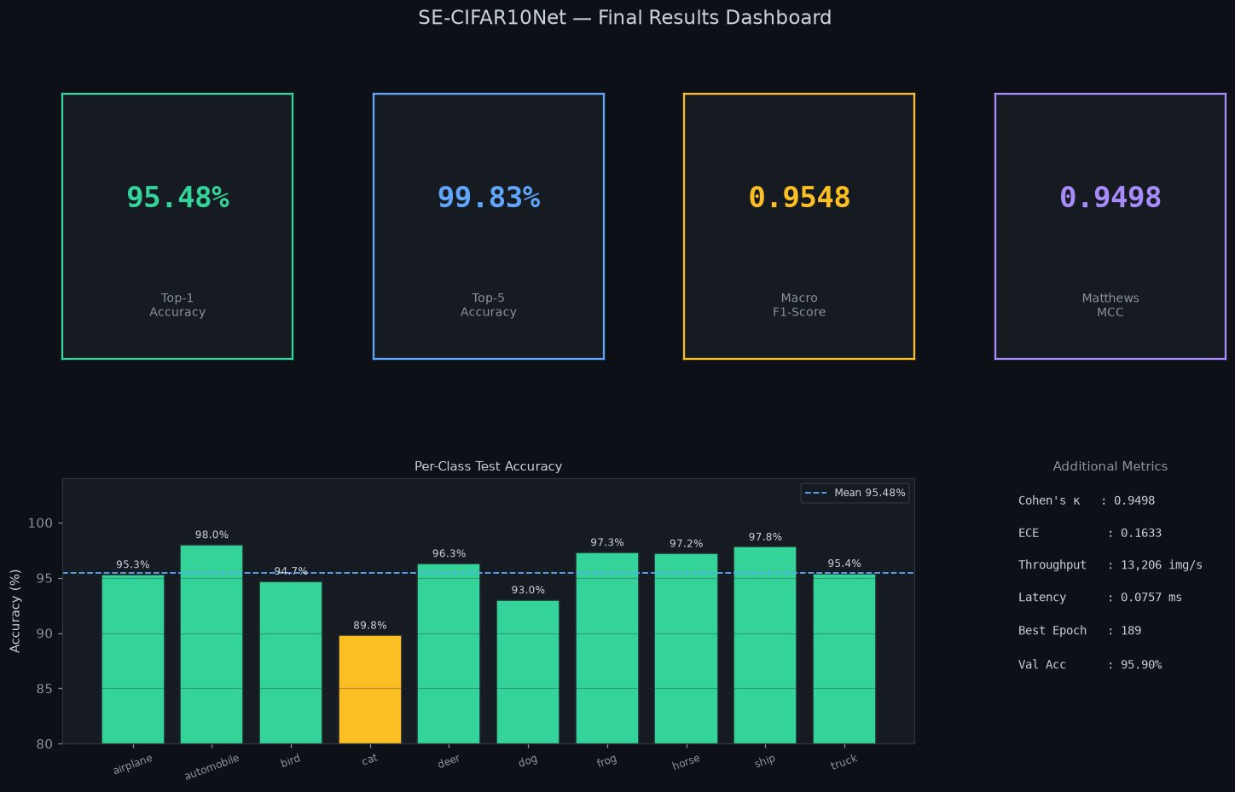Click the 97.2% label above horse

coord(686,544)
